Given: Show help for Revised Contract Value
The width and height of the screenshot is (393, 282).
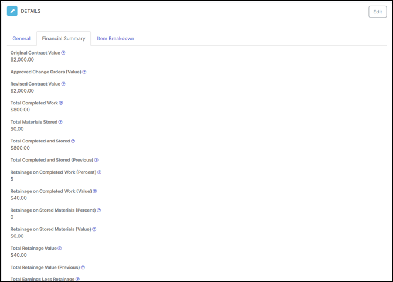Looking at the screenshot, I should coord(63,84).
